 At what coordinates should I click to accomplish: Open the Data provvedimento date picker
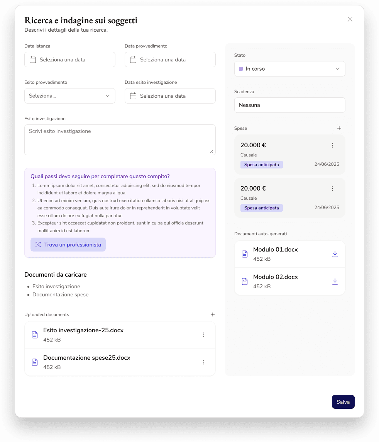point(170,59)
